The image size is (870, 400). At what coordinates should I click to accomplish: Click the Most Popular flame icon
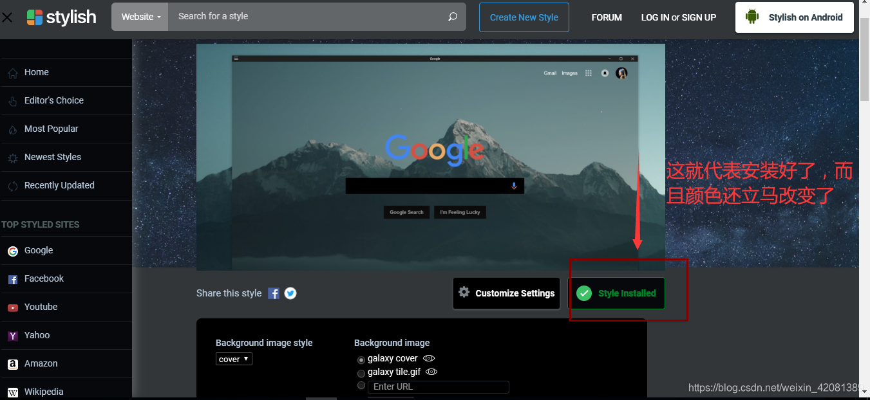coord(12,130)
